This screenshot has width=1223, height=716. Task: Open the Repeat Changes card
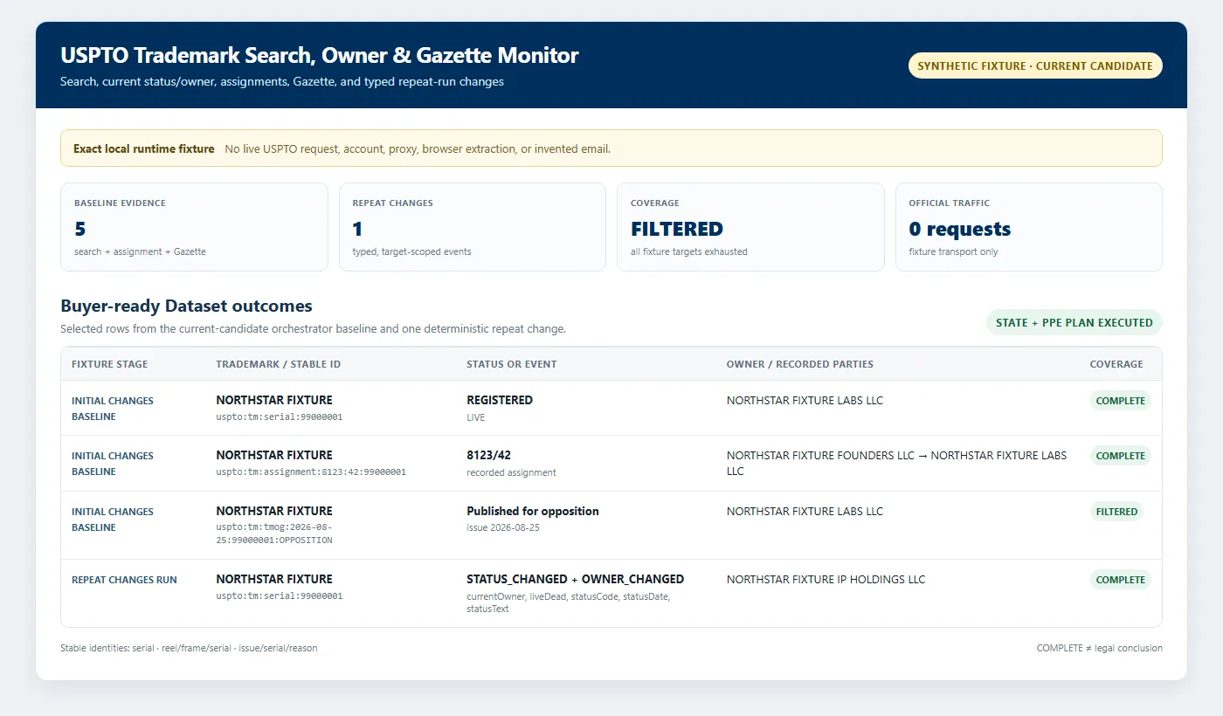point(473,227)
